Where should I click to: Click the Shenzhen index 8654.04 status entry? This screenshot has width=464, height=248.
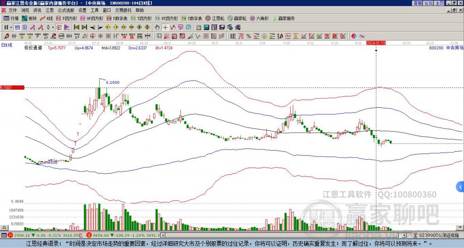[123, 235]
